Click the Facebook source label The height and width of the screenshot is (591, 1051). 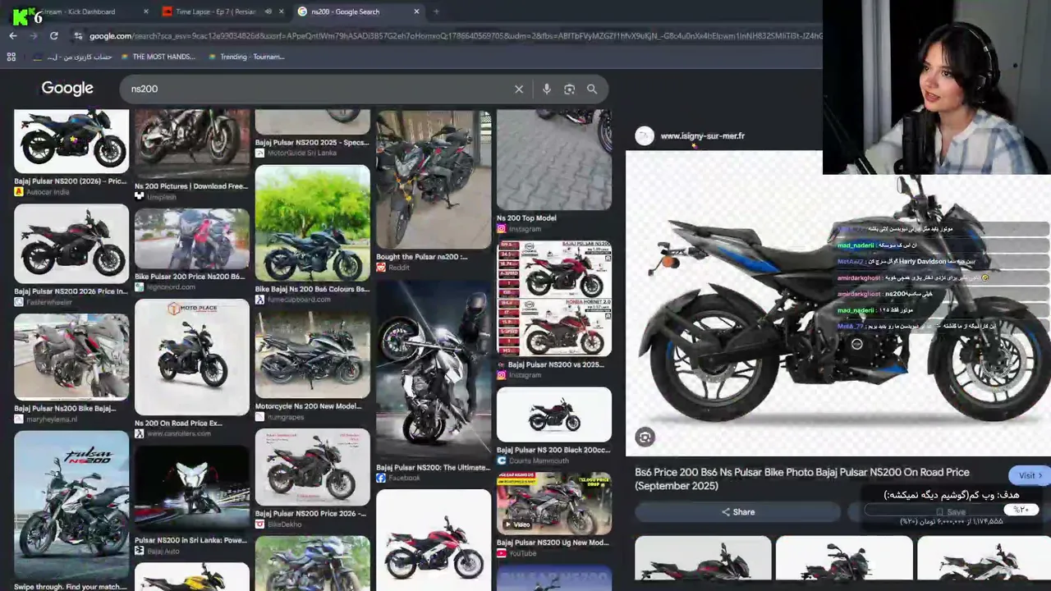(404, 478)
